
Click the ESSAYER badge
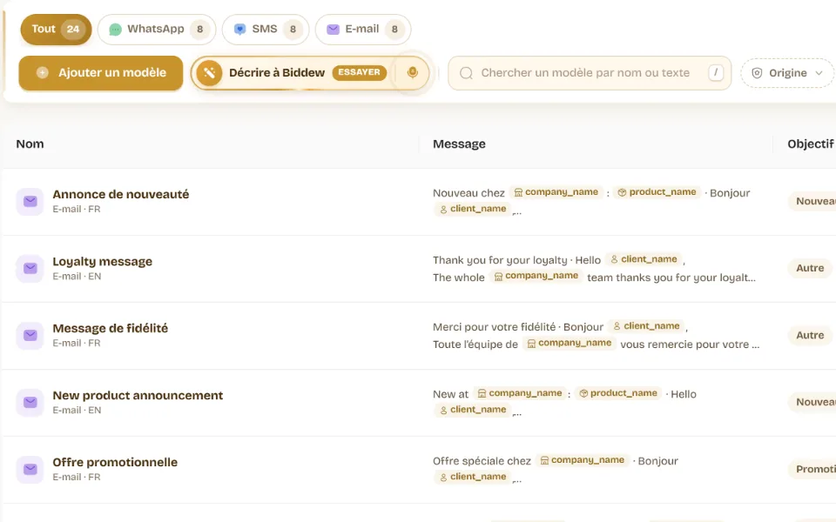[x=360, y=72]
